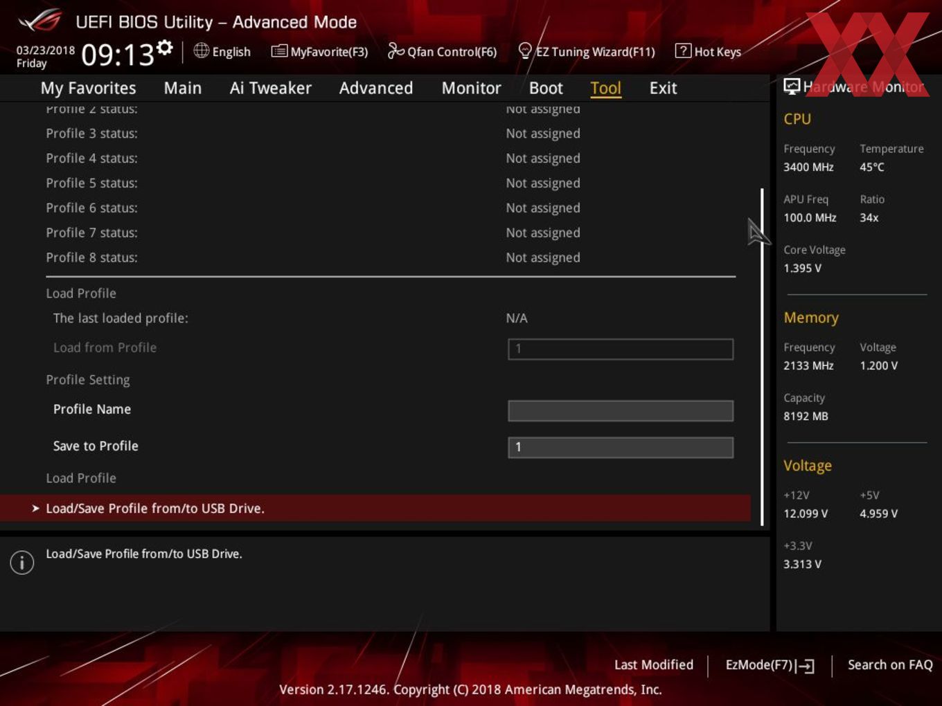Go to the Advanced tab
Screen dimensions: 942x706
(x=376, y=88)
